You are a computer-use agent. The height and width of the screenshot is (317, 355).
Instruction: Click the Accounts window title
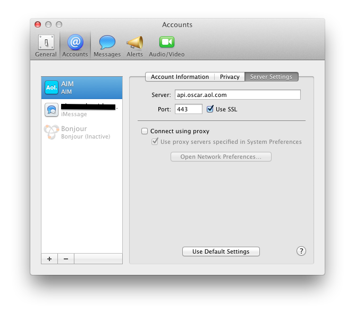pyautogui.click(x=177, y=25)
